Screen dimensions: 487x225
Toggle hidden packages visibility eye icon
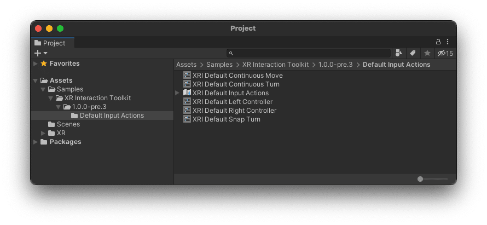tap(442, 53)
